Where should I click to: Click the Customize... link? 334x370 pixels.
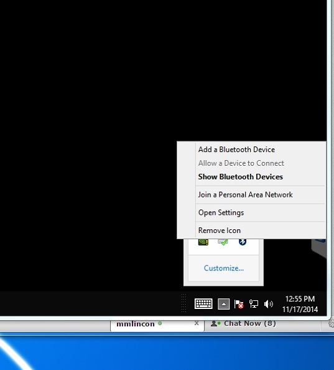click(x=224, y=268)
